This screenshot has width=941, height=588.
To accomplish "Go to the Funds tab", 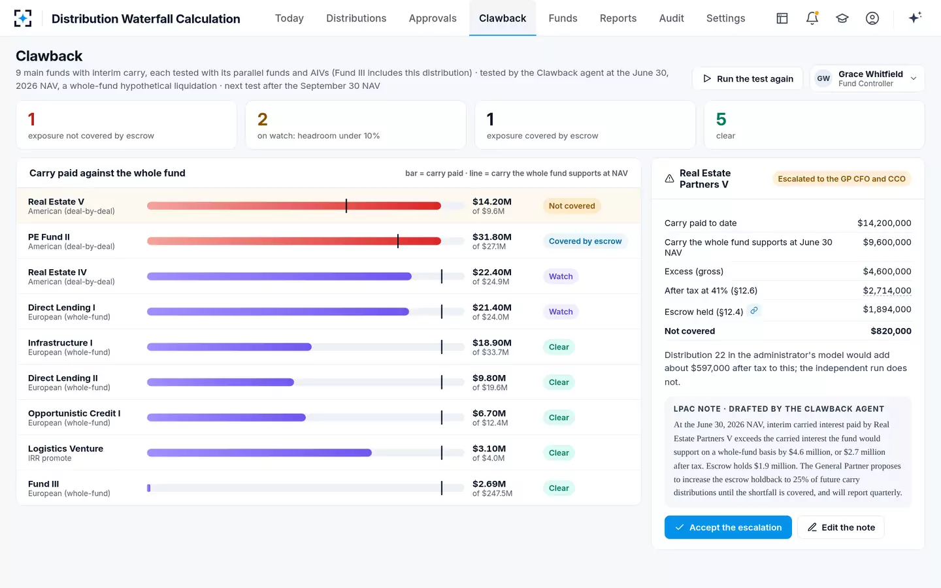I will (563, 18).
